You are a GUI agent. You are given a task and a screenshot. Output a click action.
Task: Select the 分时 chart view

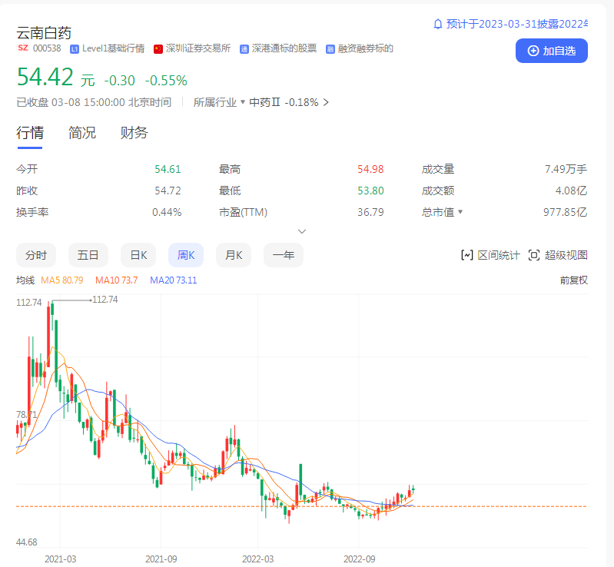36,255
